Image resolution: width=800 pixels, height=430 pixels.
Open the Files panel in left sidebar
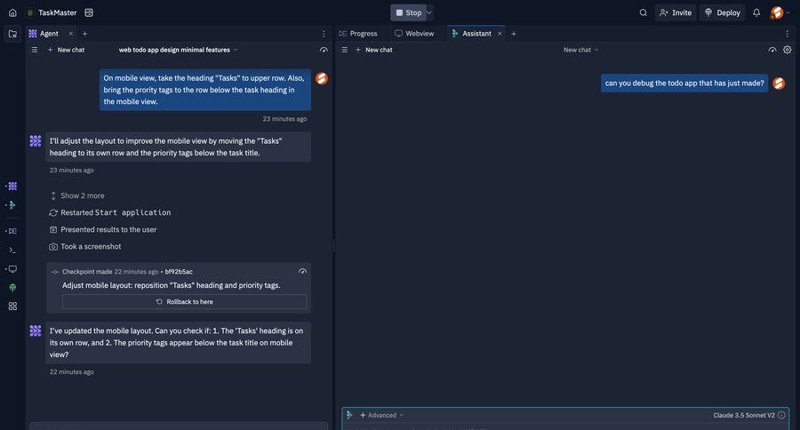(x=12, y=34)
